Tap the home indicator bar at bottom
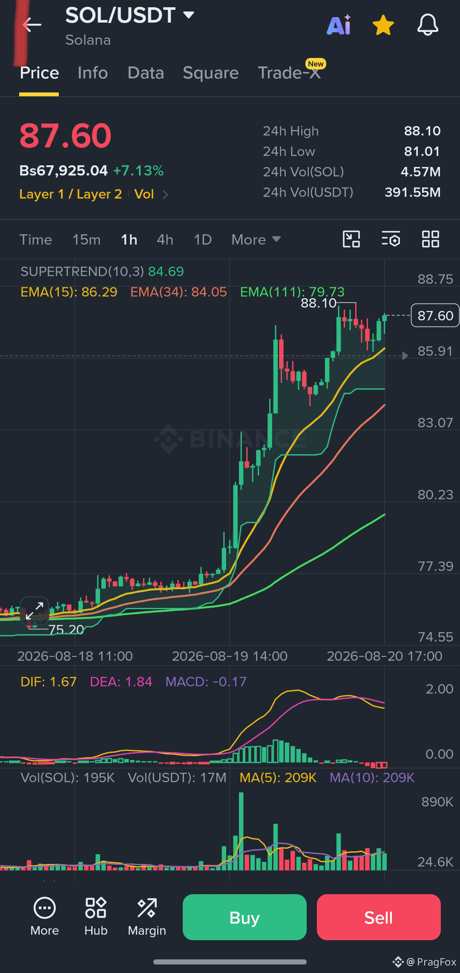The height and width of the screenshot is (973, 460). pyautogui.click(x=230, y=962)
